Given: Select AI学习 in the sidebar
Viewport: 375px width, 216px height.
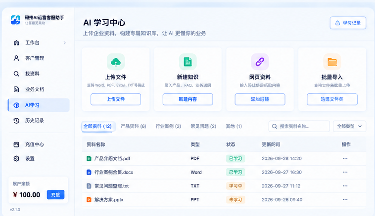Looking at the screenshot, I should click(x=39, y=105).
